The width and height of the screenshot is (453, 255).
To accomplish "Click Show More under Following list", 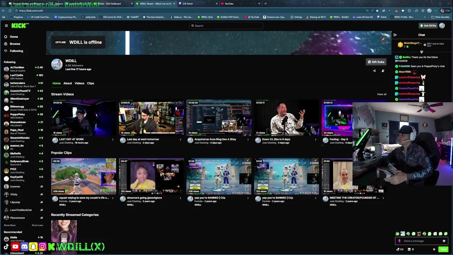I will [10, 225].
